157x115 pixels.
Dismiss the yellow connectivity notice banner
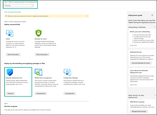tap(87, 16)
